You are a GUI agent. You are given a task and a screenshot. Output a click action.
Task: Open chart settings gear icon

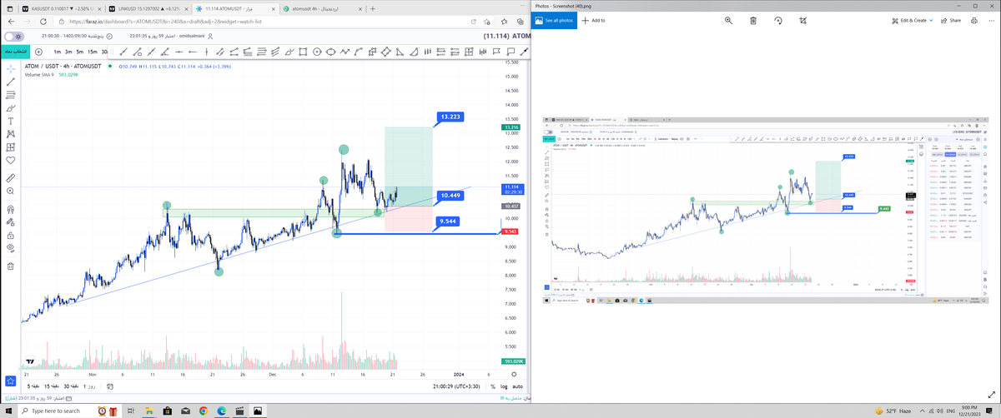pos(514,375)
